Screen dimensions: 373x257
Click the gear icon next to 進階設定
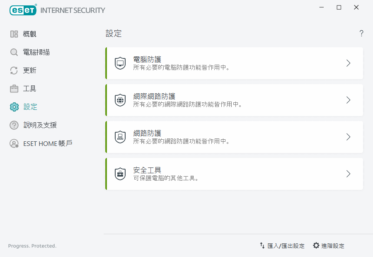coord(316,245)
